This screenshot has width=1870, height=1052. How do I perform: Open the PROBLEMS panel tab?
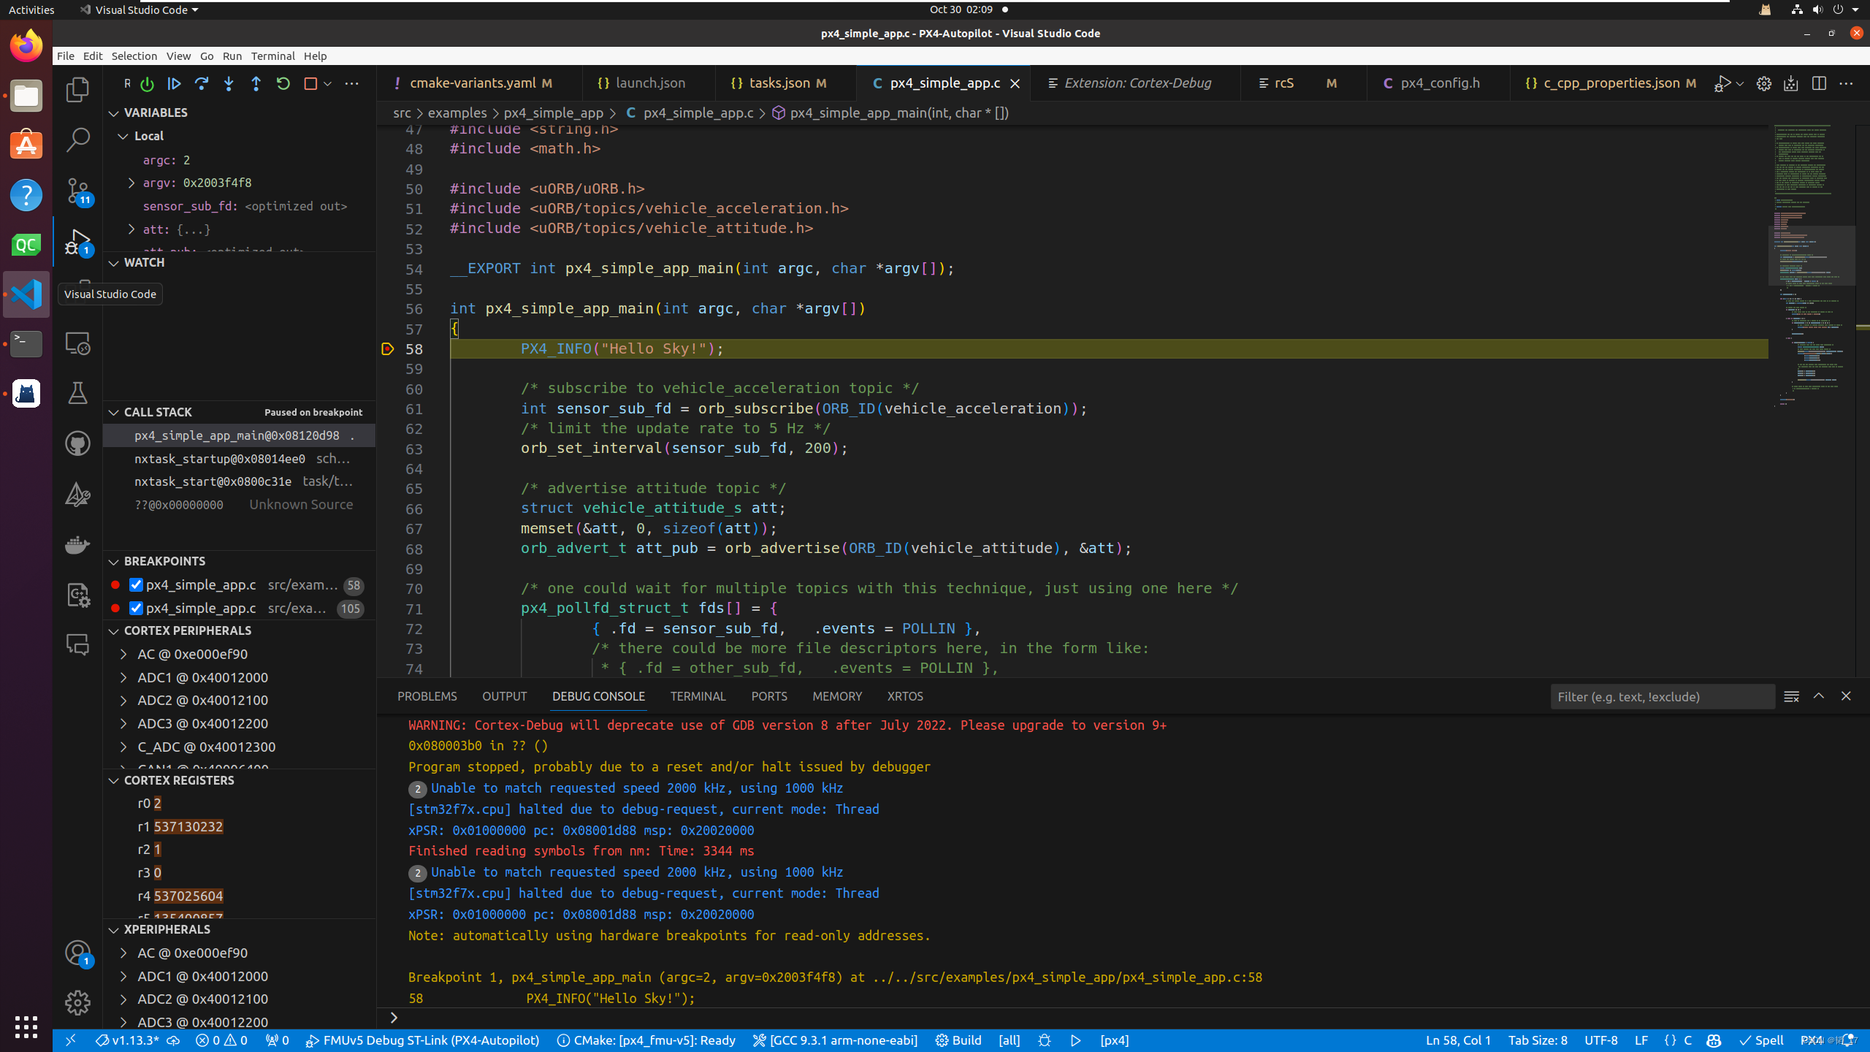click(x=427, y=696)
